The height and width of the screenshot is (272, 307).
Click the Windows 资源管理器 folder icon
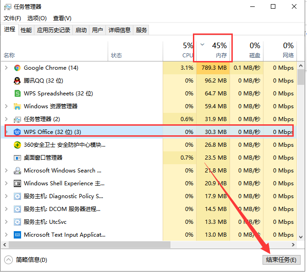(17, 106)
